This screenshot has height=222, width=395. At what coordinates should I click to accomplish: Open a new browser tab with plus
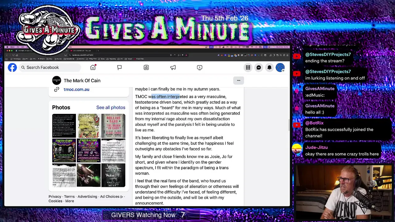tap(98, 51)
